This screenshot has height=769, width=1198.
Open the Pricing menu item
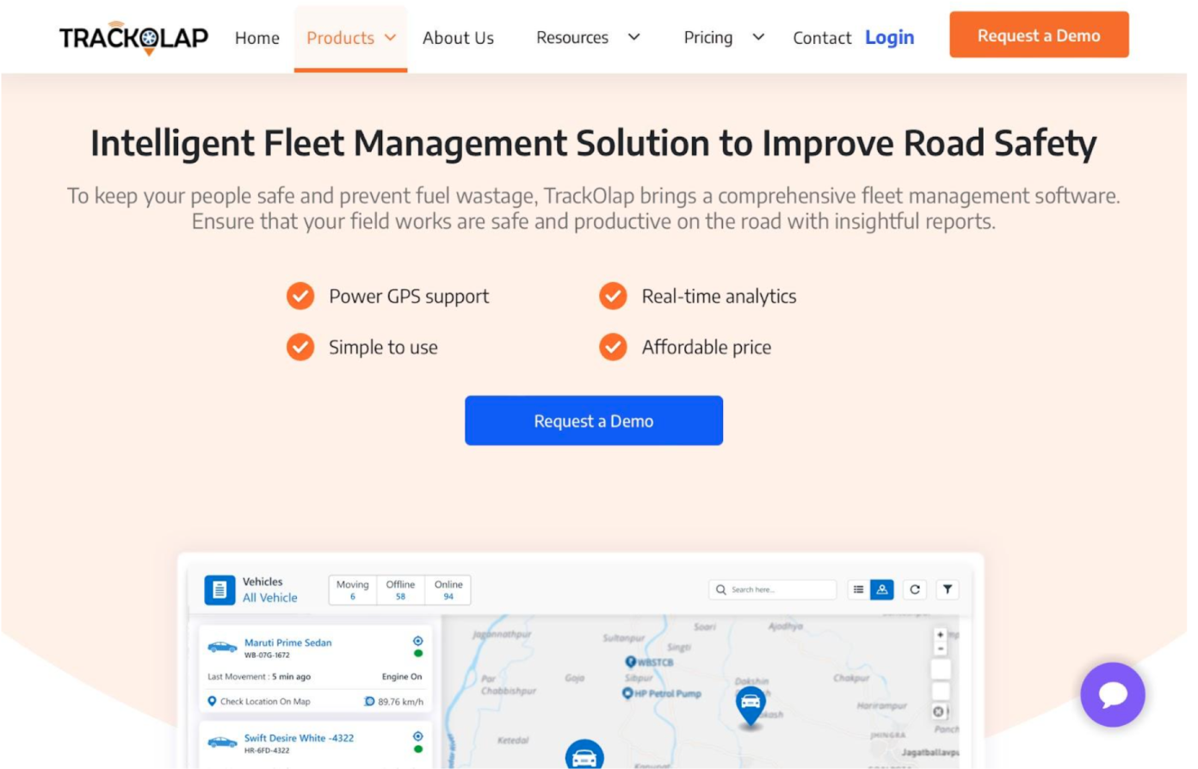708,37
